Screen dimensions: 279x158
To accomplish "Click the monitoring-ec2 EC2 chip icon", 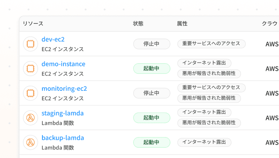I will coord(30,93).
